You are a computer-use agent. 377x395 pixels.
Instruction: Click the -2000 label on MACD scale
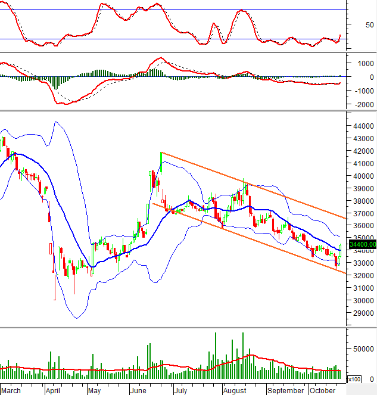[x=363, y=105]
